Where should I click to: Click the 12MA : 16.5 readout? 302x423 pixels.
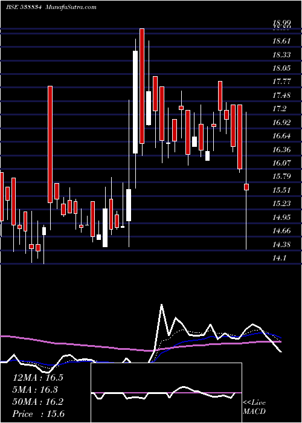pyautogui.click(x=38, y=378)
